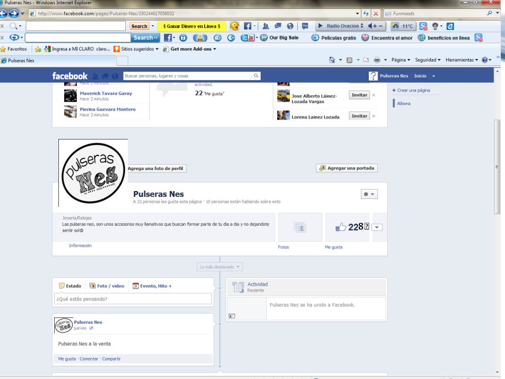Click the 11°C weather widget

coord(403,26)
